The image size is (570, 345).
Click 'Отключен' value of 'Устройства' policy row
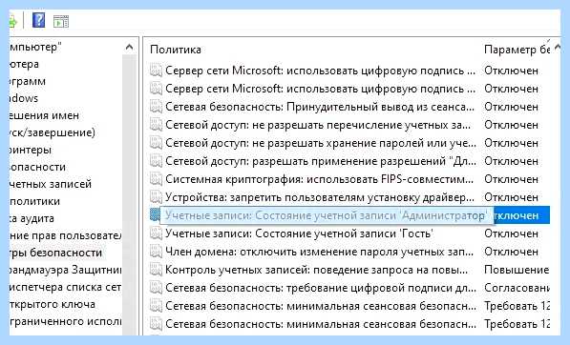(x=511, y=197)
